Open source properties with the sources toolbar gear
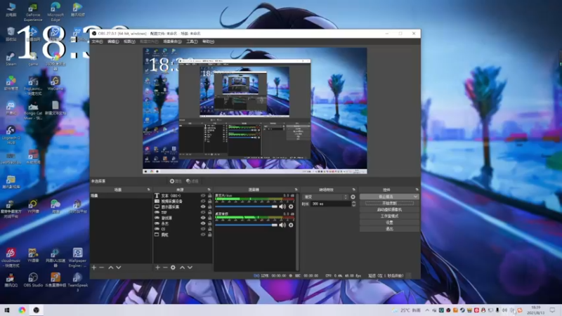This screenshot has width=562, height=316. (173, 268)
